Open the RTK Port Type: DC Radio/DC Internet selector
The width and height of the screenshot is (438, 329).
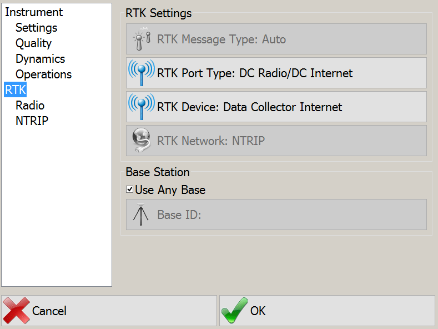[276, 73]
